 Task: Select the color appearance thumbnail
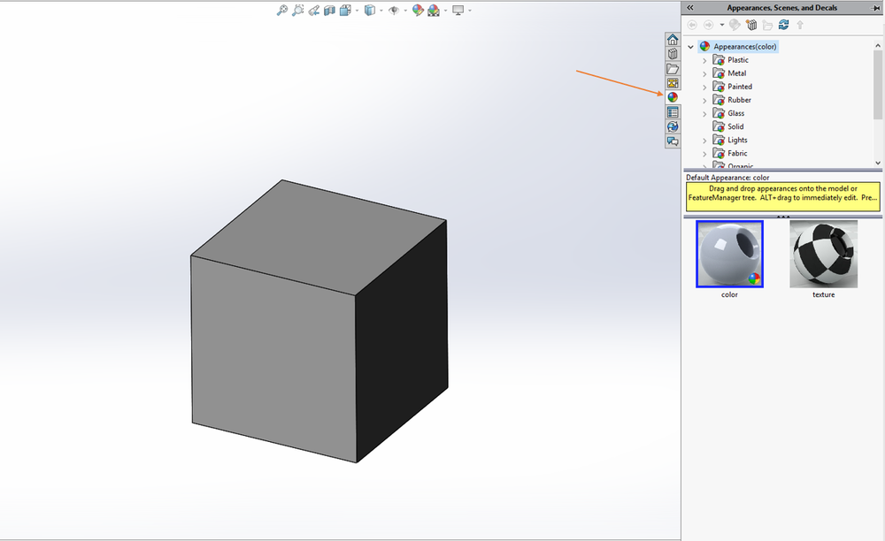pyautogui.click(x=729, y=255)
